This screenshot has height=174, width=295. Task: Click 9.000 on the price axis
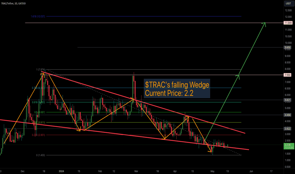[x=288, y=56]
